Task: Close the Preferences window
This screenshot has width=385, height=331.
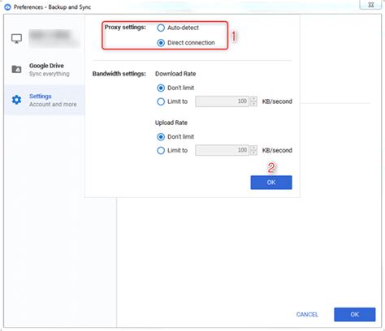Action: (x=371, y=5)
